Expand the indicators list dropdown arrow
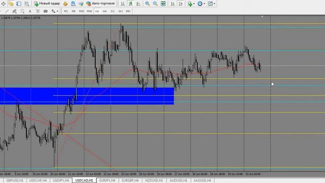Screen dimensions: 325x183 pyautogui.click(x=194, y=4)
